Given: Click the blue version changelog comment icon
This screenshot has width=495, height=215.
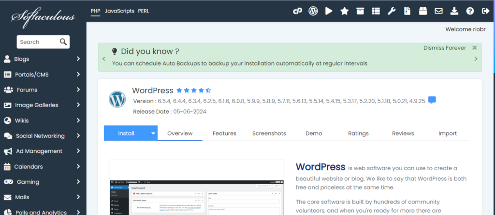Looking at the screenshot, I should [432, 100].
